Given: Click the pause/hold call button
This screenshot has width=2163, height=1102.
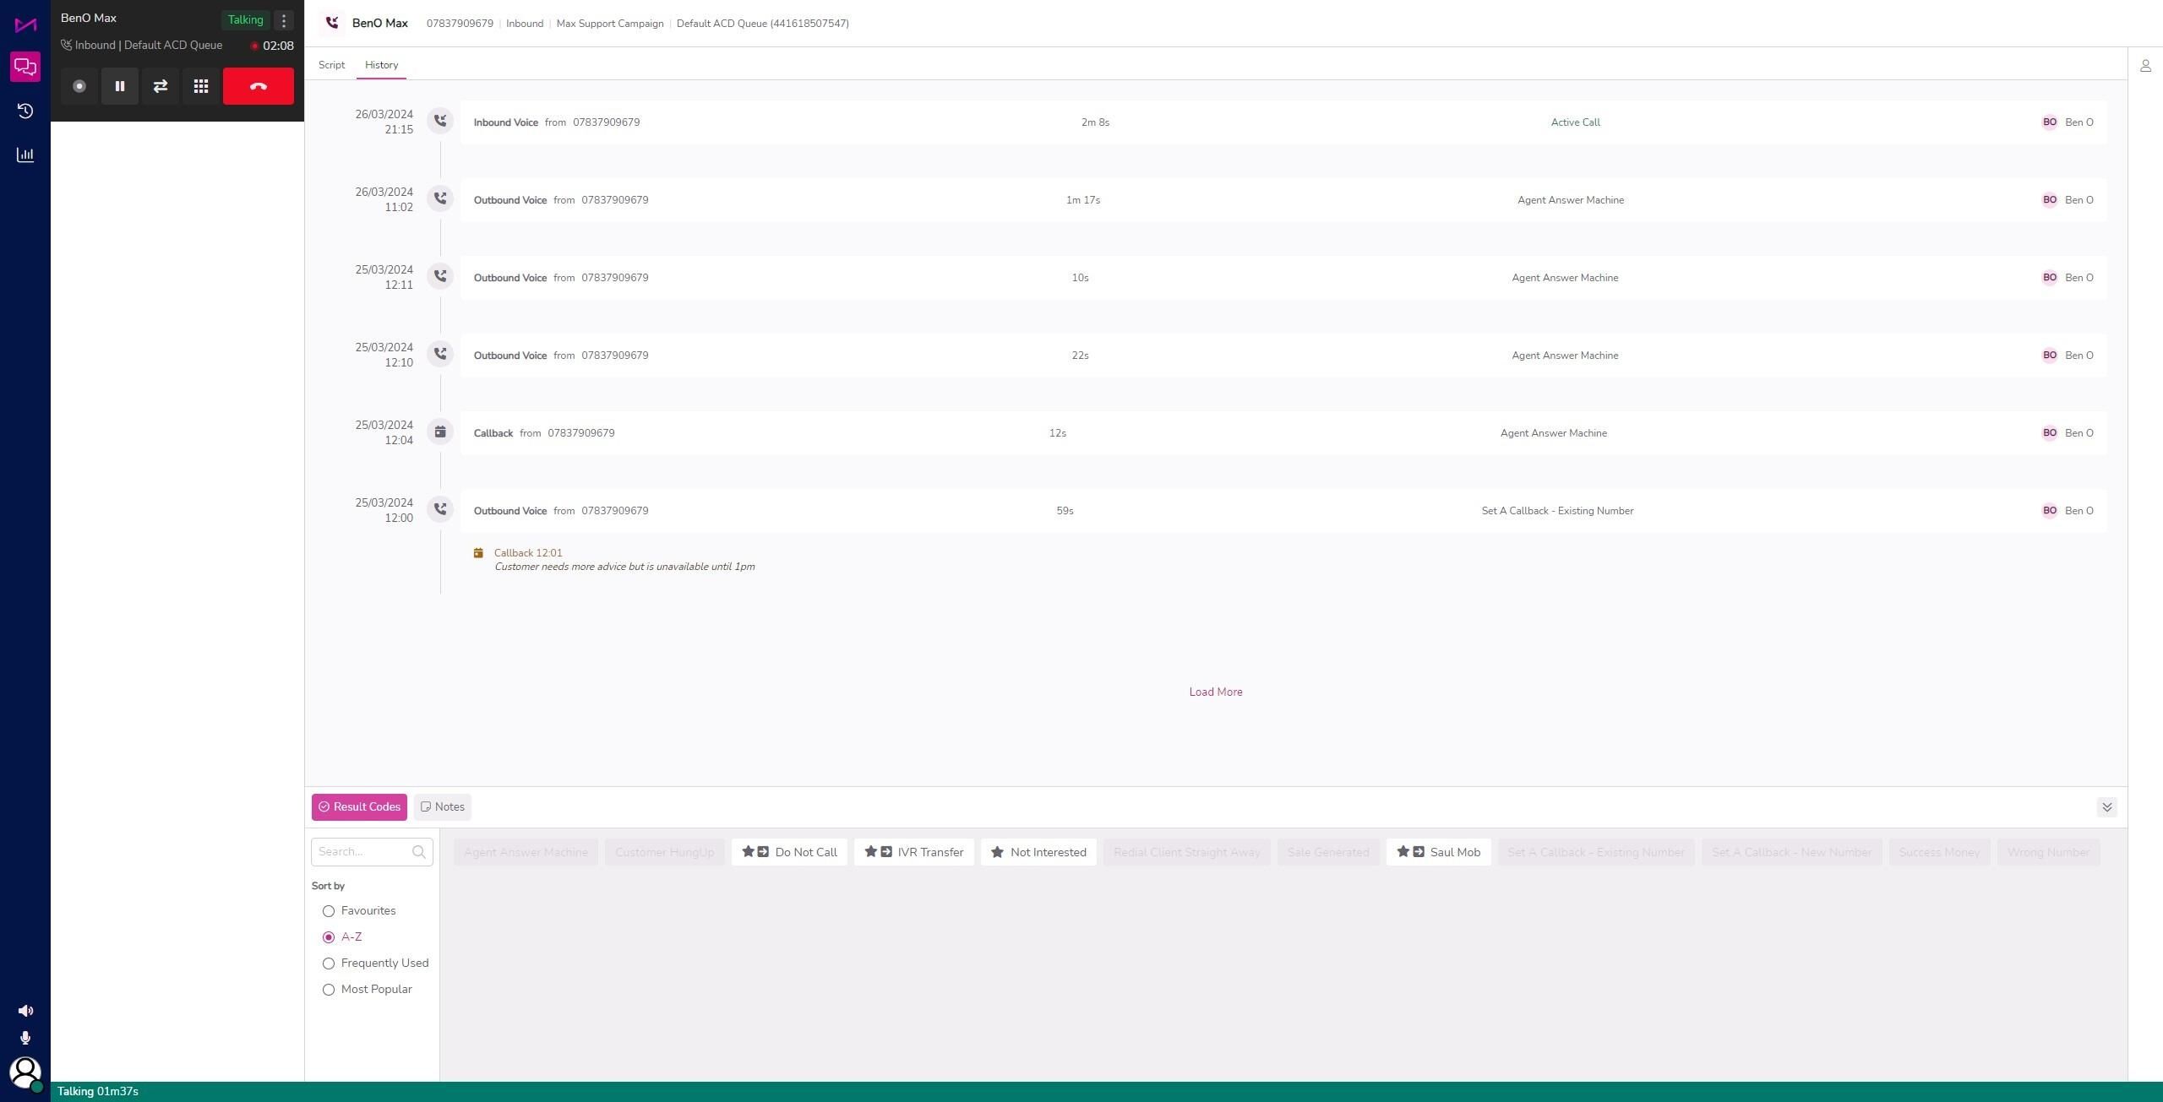Looking at the screenshot, I should (120, 86).
